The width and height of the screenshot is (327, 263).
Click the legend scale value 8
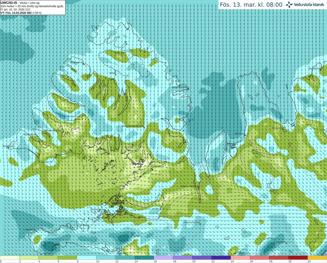pos(77,261)
